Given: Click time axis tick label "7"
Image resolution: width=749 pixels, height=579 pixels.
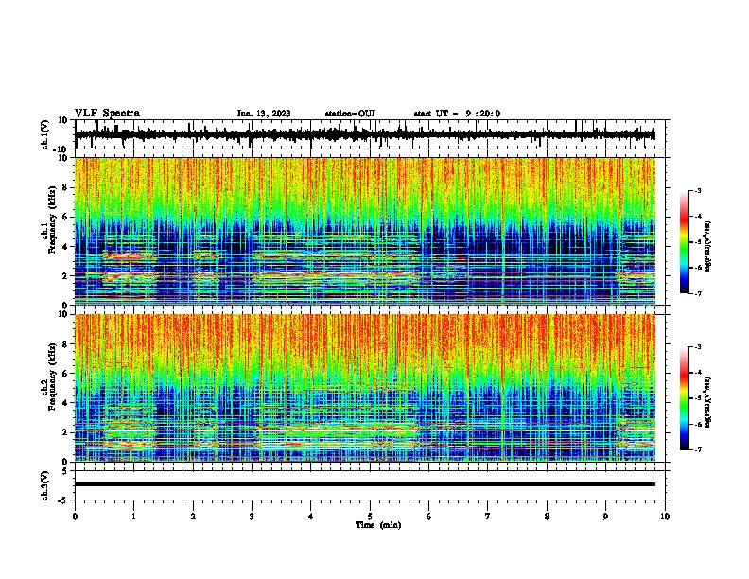Looking at the screenshot, I should [x=488, y=517].
